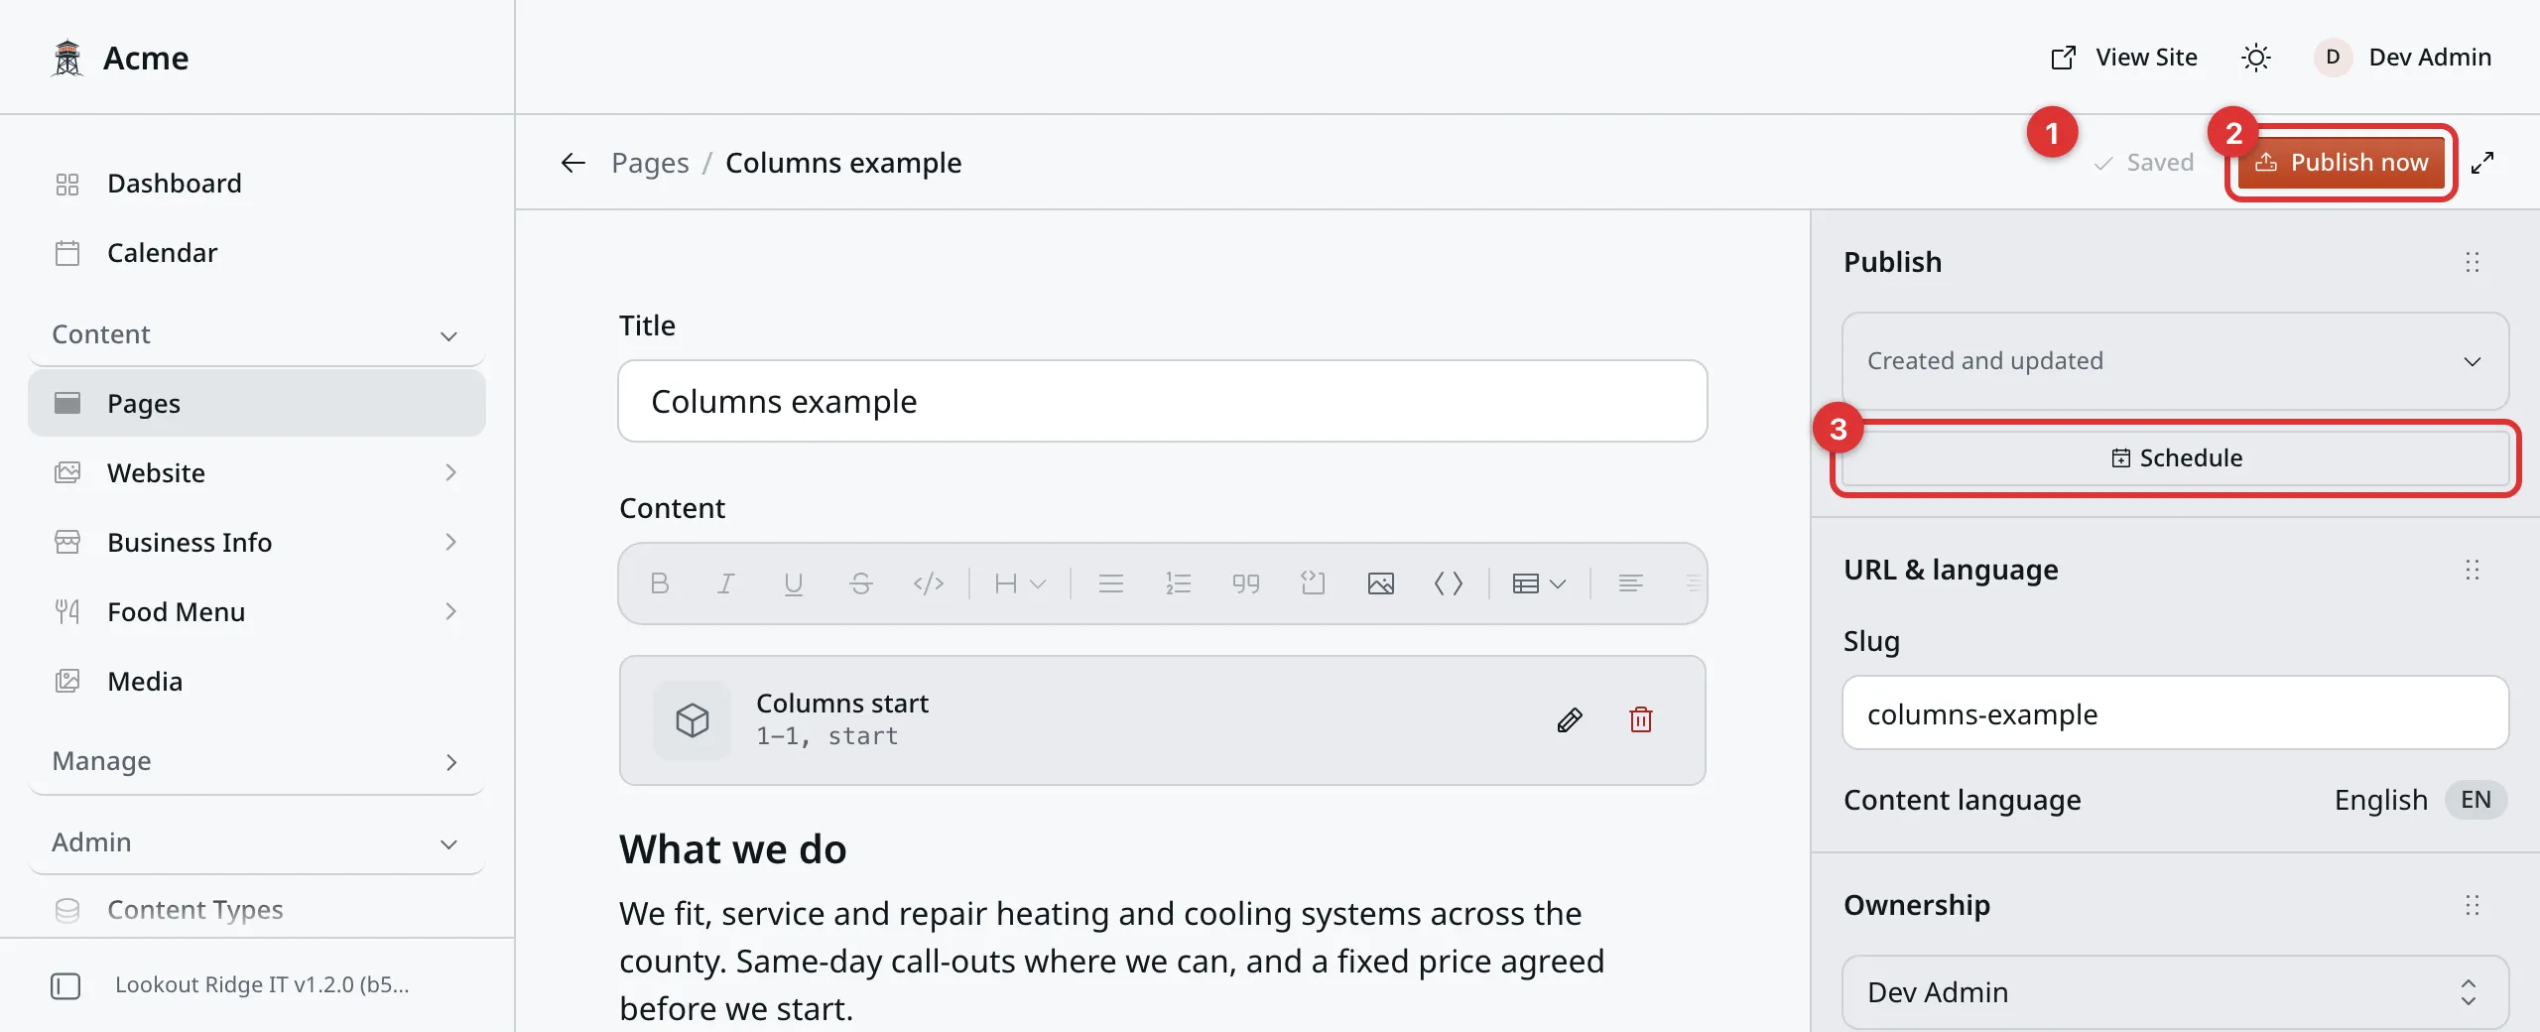Open View Site link
Viewport: 2540px width, 1032px height.
point(2123,58)
